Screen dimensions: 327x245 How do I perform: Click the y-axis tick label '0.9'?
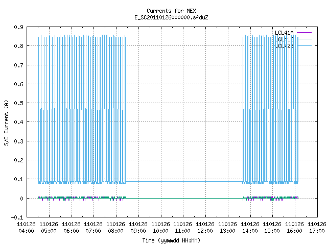pos(19,27)
